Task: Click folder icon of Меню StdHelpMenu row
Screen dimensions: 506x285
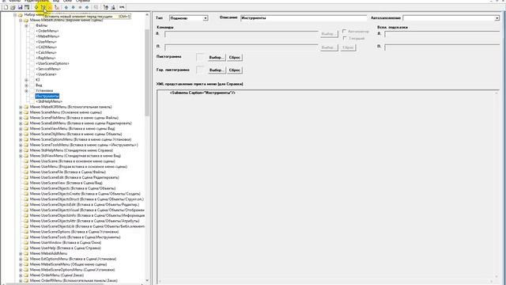Action: (26, 150)
